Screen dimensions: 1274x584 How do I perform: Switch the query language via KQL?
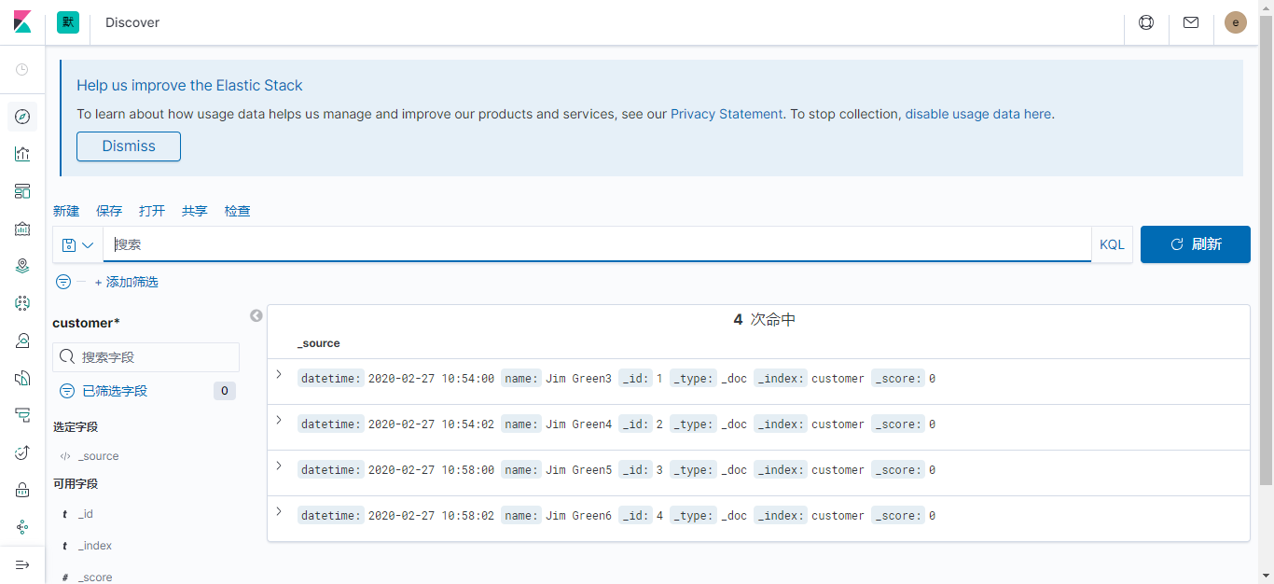(1112, 244)
